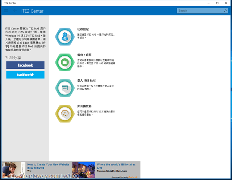Close the ITE2 Center window
Viewport: 232px width, 180px height.
226,3
